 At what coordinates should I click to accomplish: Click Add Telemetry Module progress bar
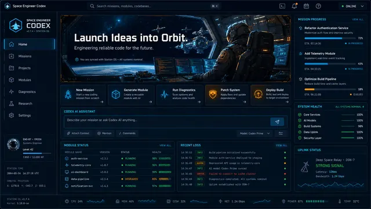[x=330, y=64]
